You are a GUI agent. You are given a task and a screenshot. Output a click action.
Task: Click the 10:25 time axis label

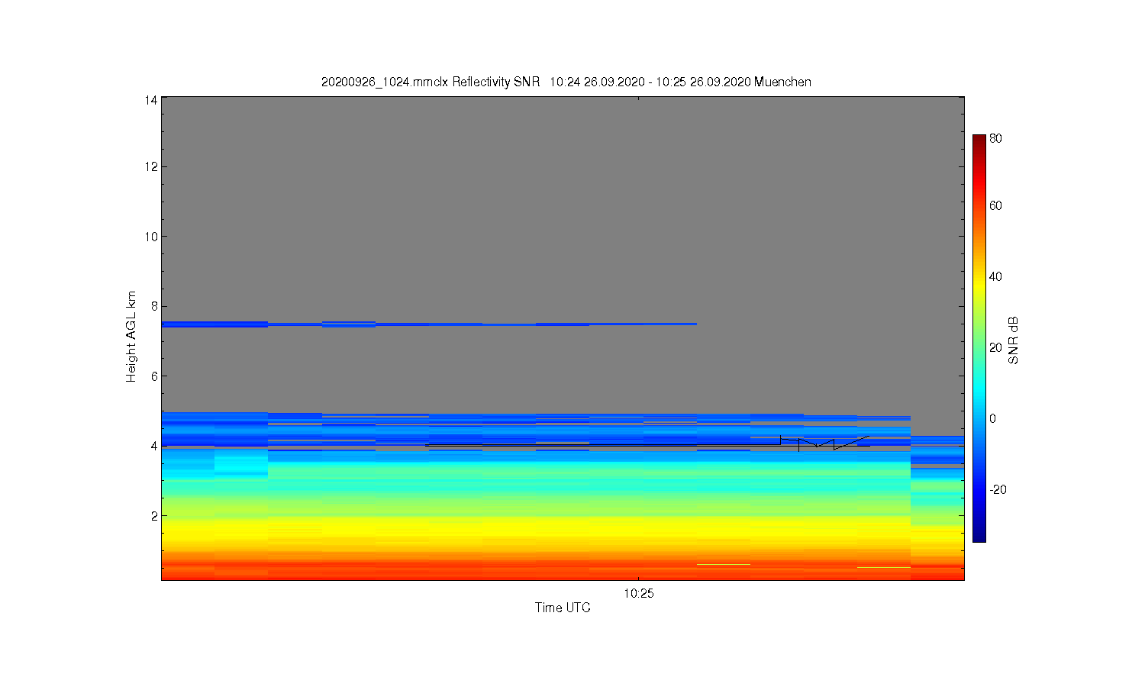[x=638, y=593]
